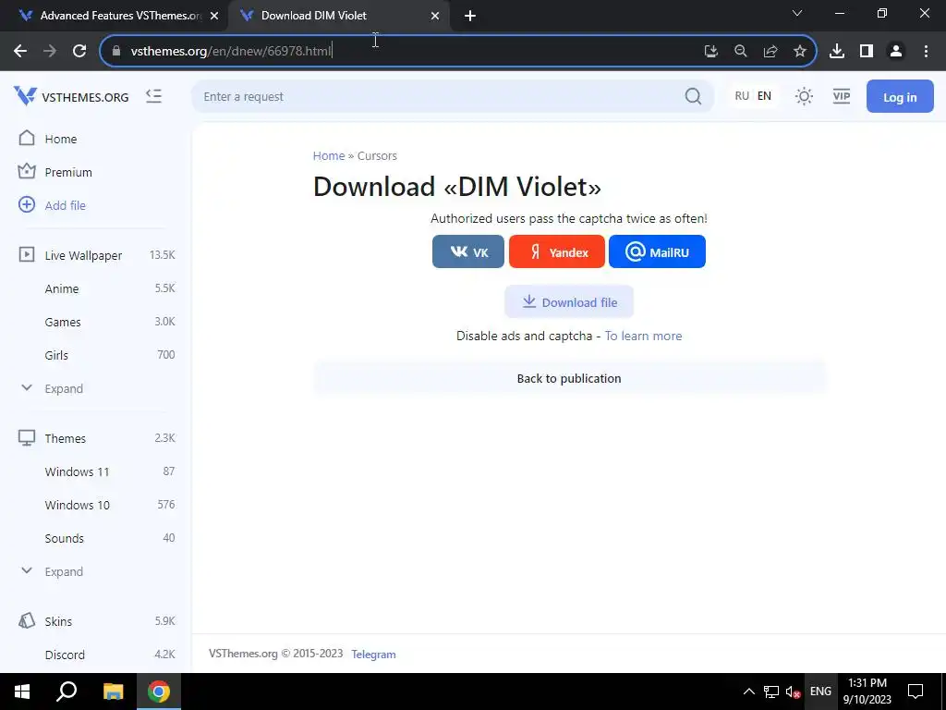Open the Windows notification center
Image resolution: width=946 pixels, height=710 pixels.
click(x=916, y=692)
